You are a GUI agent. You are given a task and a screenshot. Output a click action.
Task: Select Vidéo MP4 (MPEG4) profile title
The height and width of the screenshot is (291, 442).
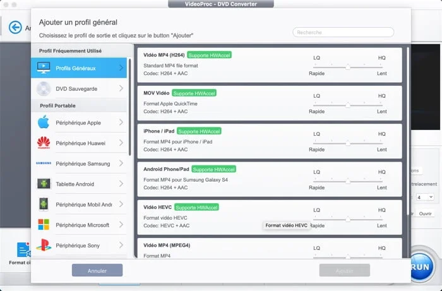coord(167,245)
